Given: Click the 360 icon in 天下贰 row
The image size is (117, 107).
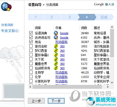Looking at the screenshot, I should [x=56, y=59].
